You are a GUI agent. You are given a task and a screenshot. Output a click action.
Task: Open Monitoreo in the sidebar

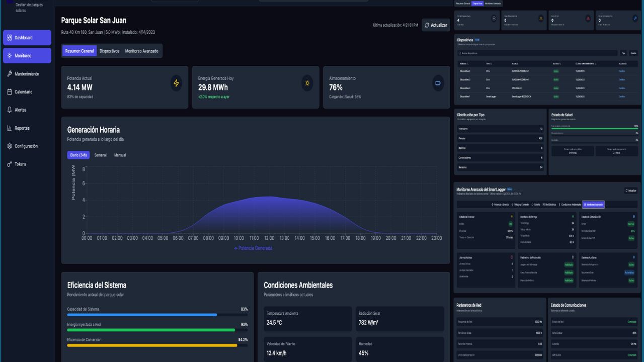pos(27,56)
